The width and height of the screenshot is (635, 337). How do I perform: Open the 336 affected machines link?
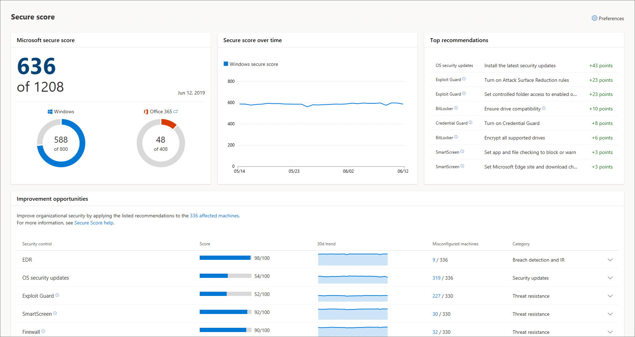pyautogui.click(x=214, y=215)
